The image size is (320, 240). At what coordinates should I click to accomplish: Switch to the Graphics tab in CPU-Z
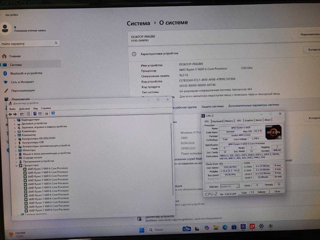click(249, 120)
